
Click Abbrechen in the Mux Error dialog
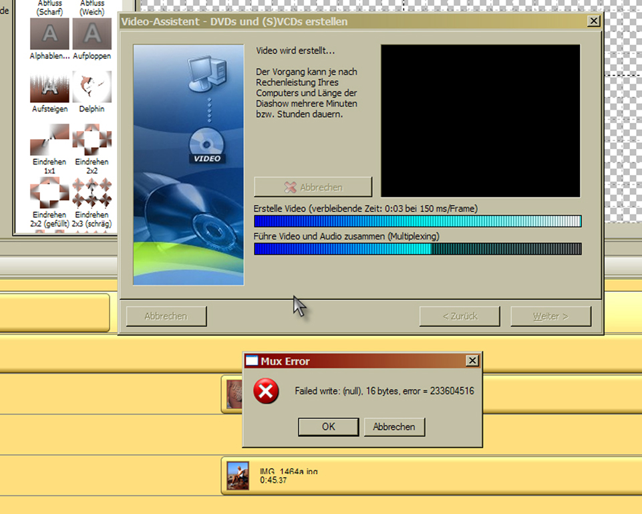pyautogui.click(x=394, y=426)
